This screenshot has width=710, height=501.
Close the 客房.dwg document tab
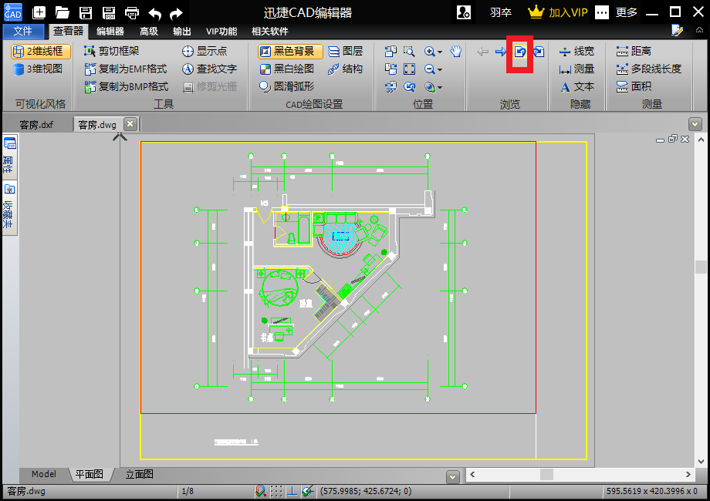click(x=130, y=124)
